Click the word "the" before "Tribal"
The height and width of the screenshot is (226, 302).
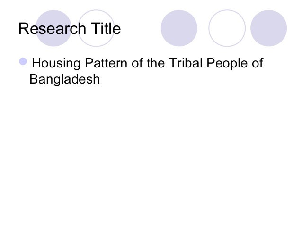coord(156,63)
